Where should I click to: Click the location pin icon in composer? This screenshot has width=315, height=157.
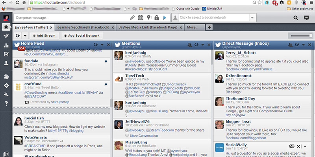[x=148, y=18]
